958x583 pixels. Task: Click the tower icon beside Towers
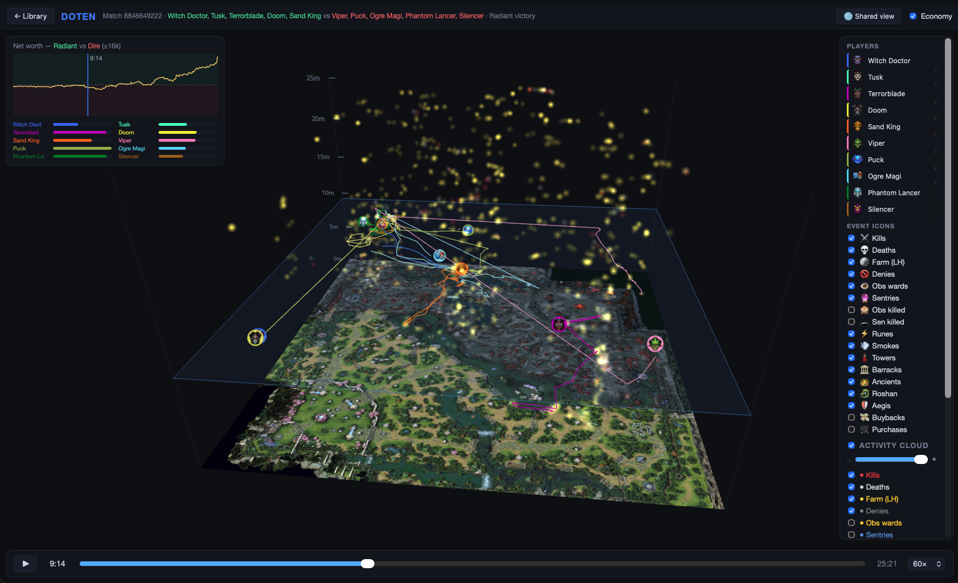pos(865,358)
